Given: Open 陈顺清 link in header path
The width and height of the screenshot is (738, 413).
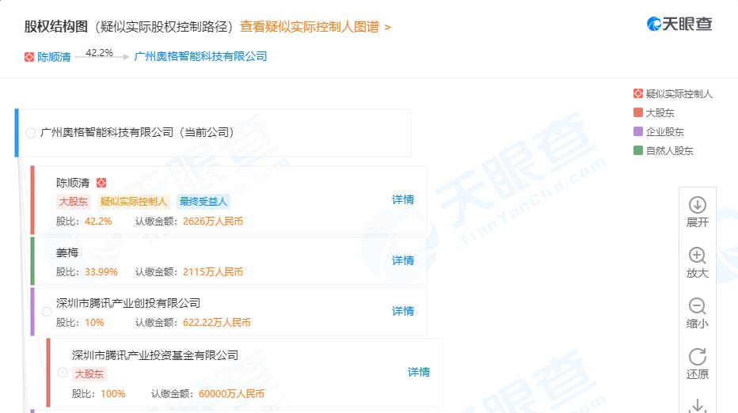Looking at the screenshot, I should click(x=54, y=57).
